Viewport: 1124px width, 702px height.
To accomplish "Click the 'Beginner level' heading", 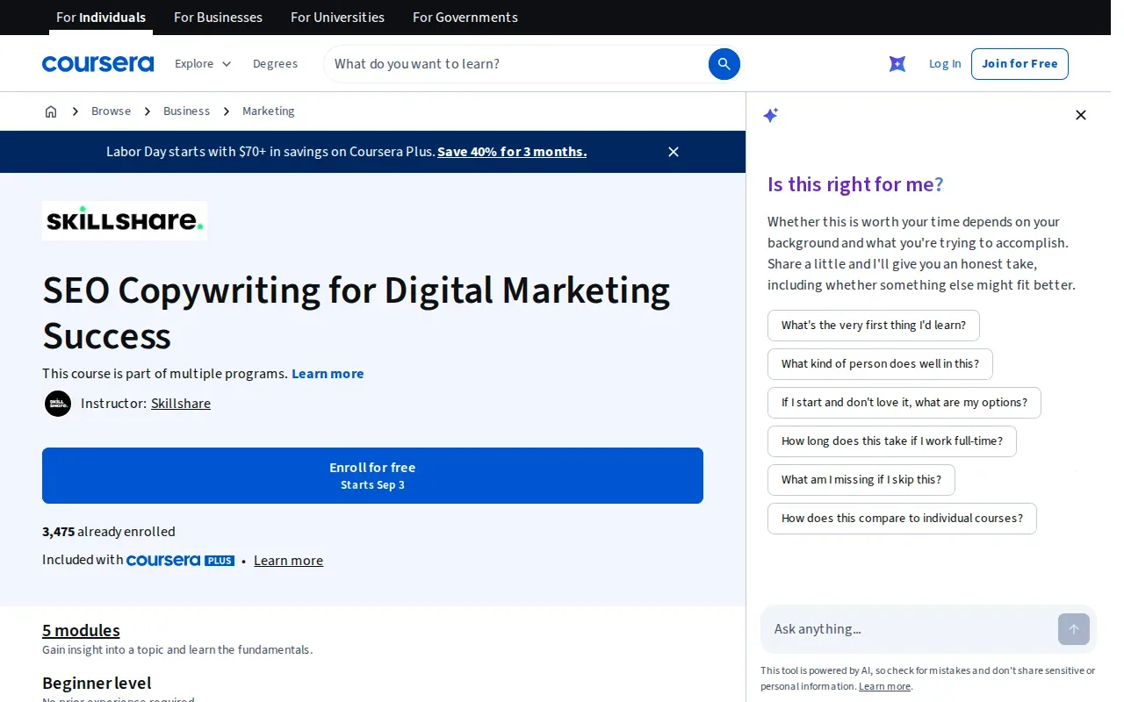I will click(97, 683).
